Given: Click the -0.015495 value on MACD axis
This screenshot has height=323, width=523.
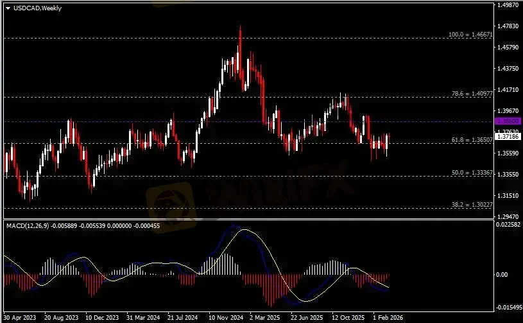Looking at the screenshot, I should tap(509, 308).
